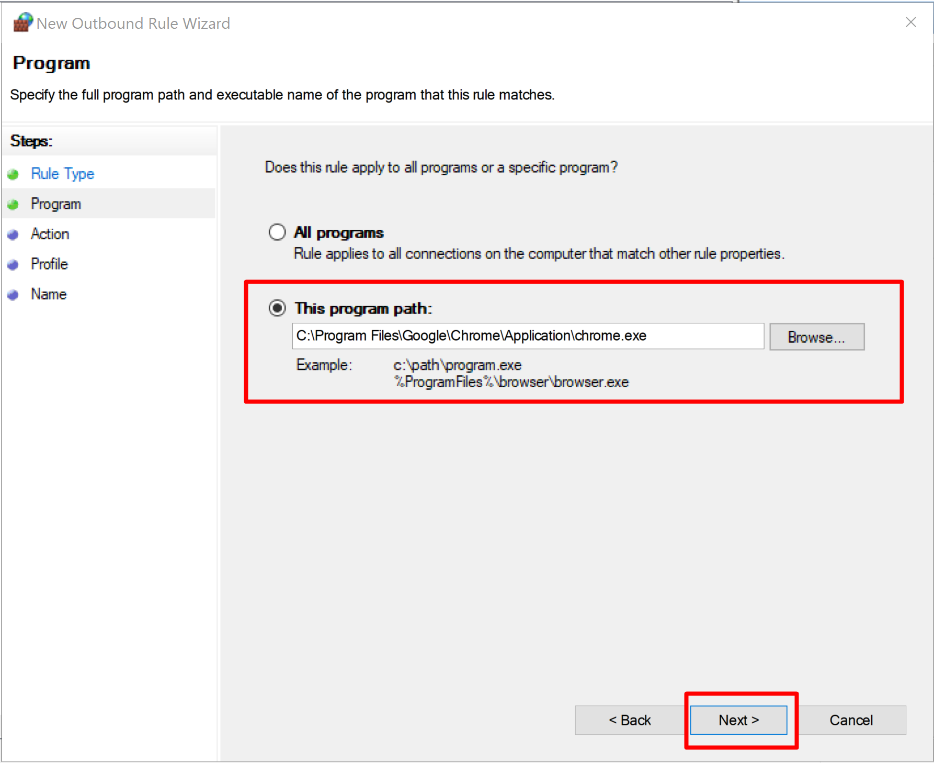Viewport: 934px width, 763px height.
Task: Click the bullet icon next to Profile step
Action: point(13,264)
